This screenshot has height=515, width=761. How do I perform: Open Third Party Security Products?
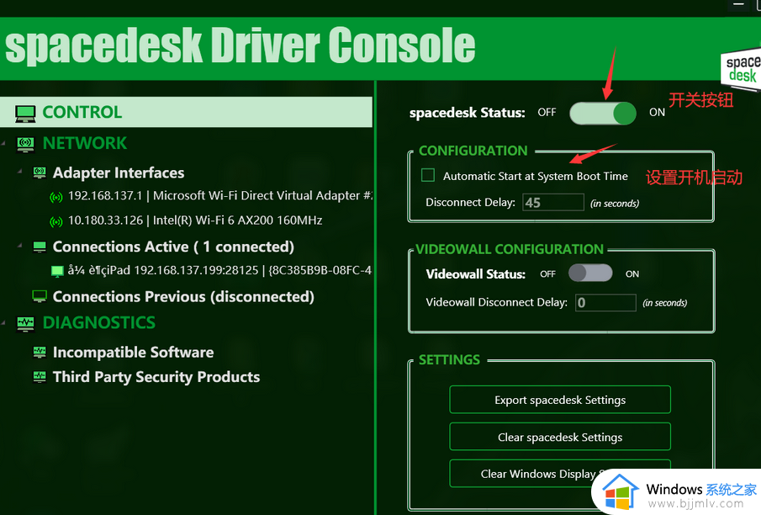point(156,377)
